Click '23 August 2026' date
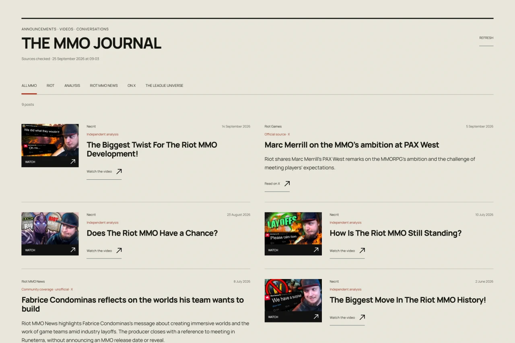The width and height of the screenshot is (515, 343). pos(239,215)
